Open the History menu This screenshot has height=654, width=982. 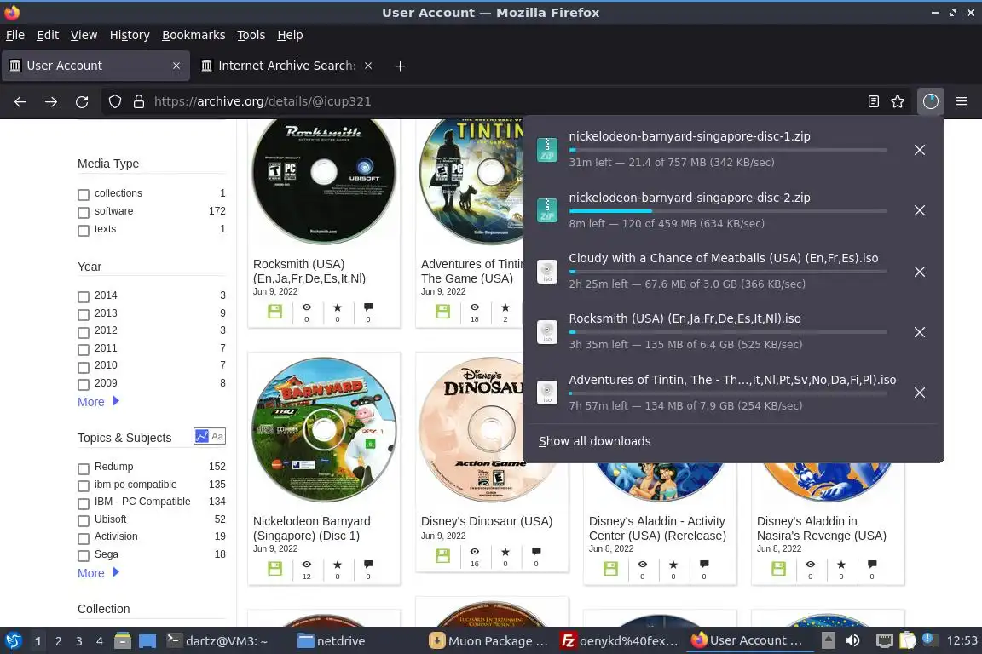click(x=130, y=35)
